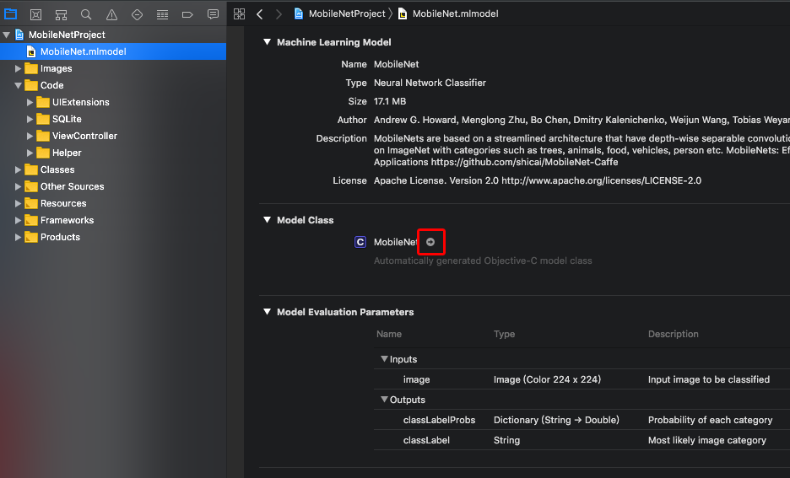Screen dimensions: 790x478
Task: Collapse the Model Class section
Action: point(267,220)
